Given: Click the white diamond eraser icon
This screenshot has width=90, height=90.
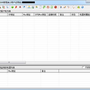Looking at the screenshot, I should click(x=73, y=7).
